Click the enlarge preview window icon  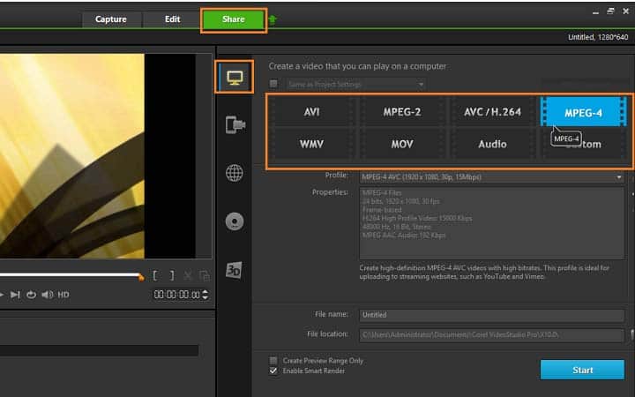[205, 276]
